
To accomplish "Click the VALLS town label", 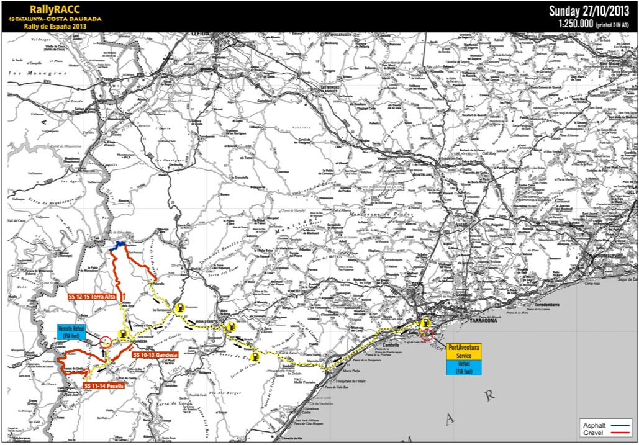I will [x=462, y=224].
